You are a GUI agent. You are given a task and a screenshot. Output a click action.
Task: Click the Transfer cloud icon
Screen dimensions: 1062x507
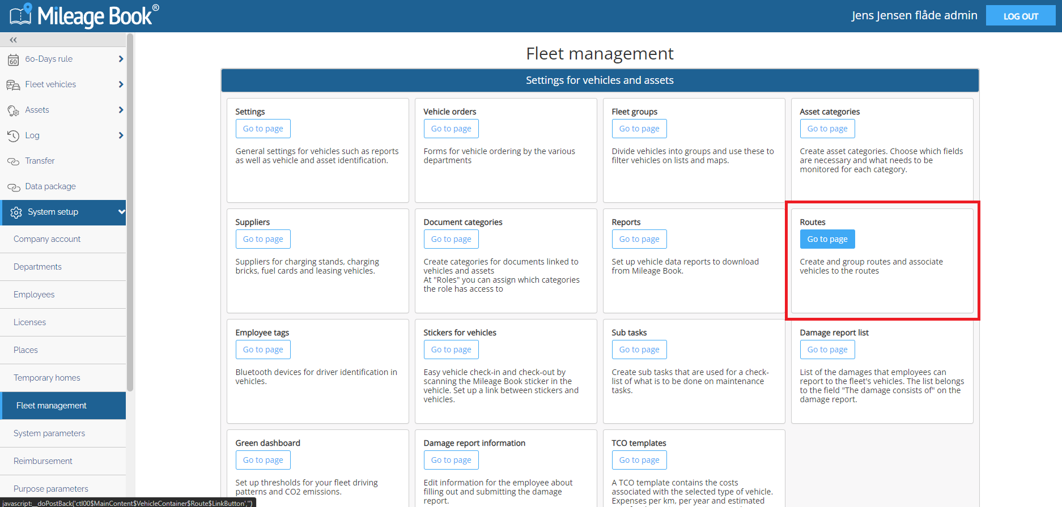(13, 161)
